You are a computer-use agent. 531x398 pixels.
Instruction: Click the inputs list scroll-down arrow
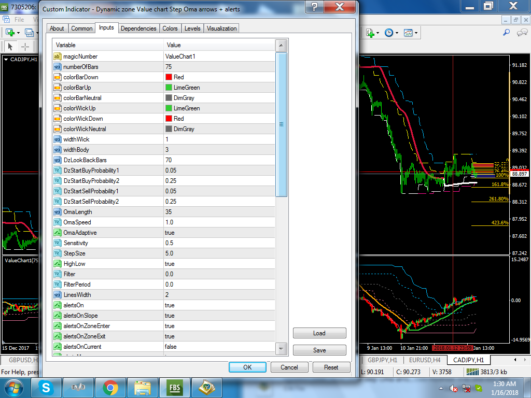[x=281, y=348]
